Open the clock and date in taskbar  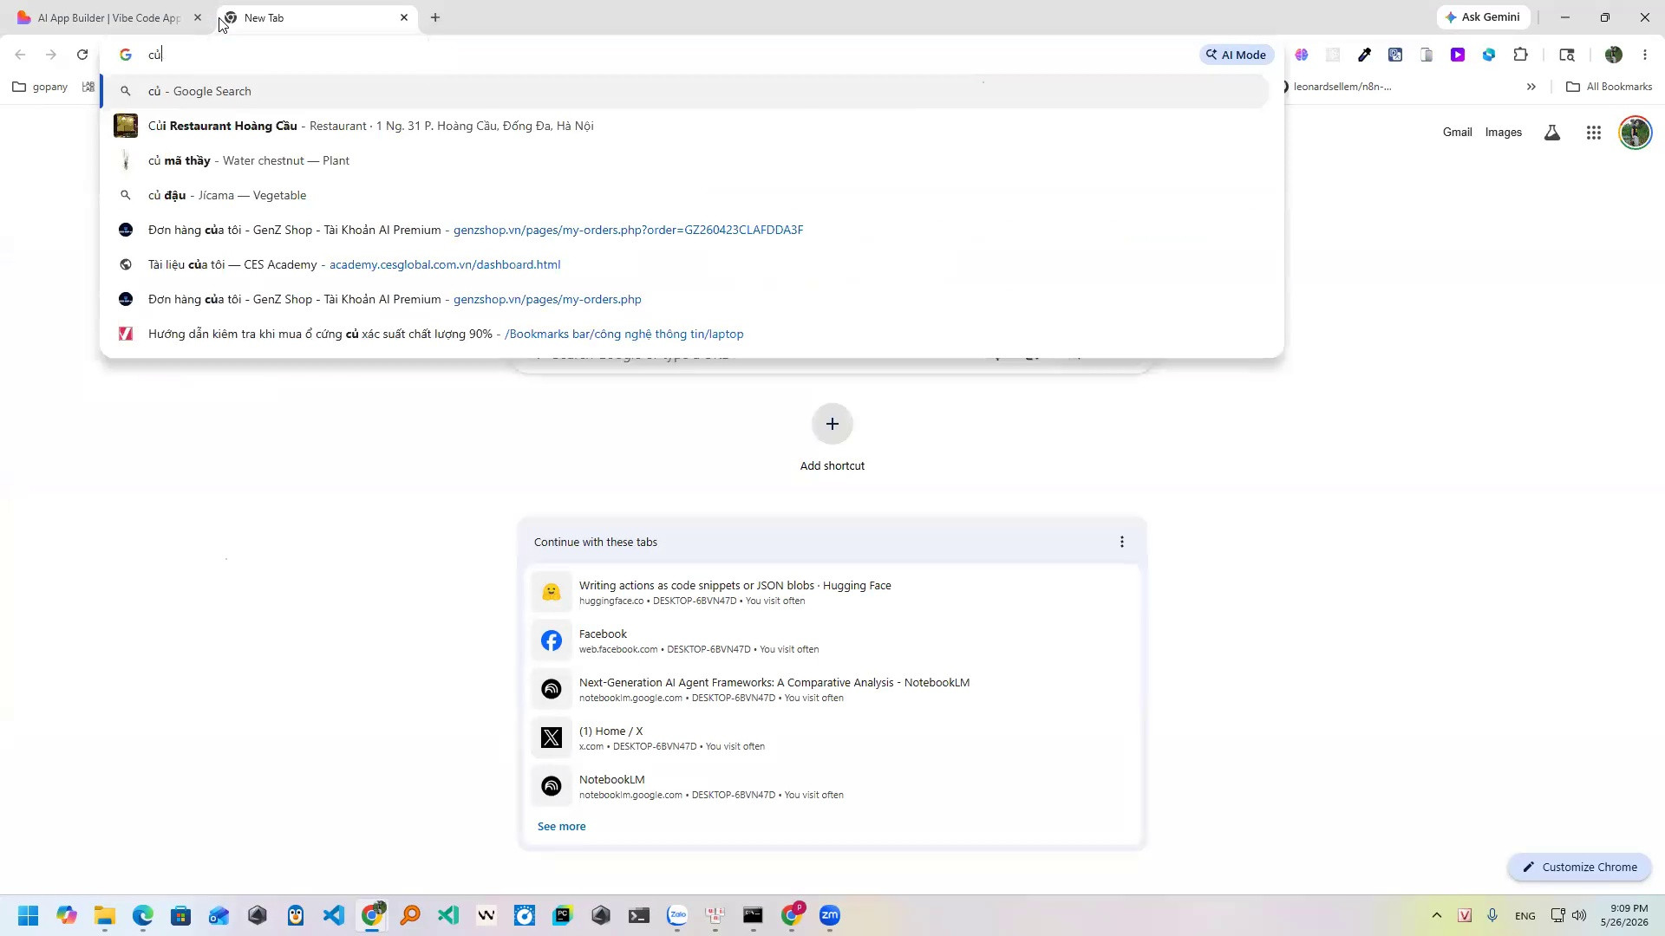click(x=1624, y=915)
